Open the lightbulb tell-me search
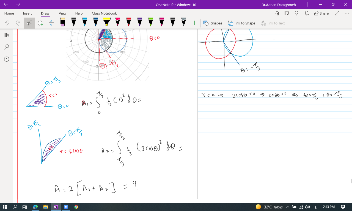This screenshot has height=211, width=352. click(297, 13)
